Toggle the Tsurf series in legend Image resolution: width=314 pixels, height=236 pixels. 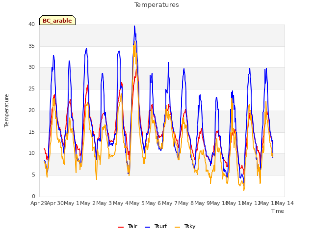(156, 226)
